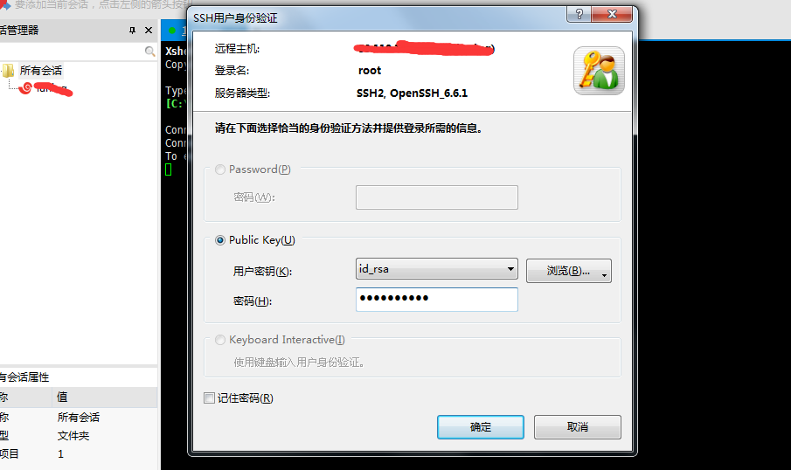Click the 所有会话 folder icon
The width and height of the screenshot is (791, 470).
(8, 71)
